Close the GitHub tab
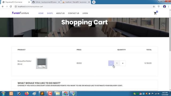171x96 pixels. 59,2
